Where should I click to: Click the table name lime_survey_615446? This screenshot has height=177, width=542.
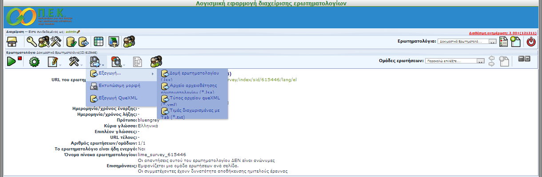pos(162,154)
